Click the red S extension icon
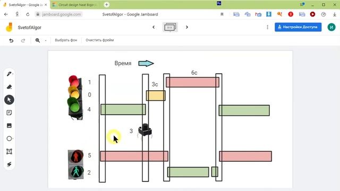 291,14
